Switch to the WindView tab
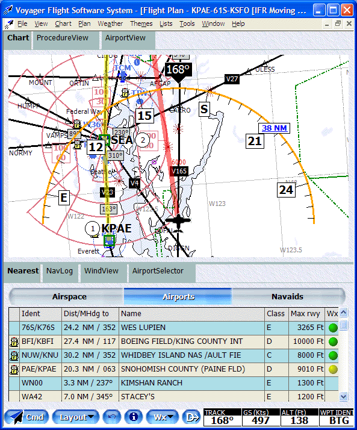Screen dimensions: 357x430 click(104, 273)
